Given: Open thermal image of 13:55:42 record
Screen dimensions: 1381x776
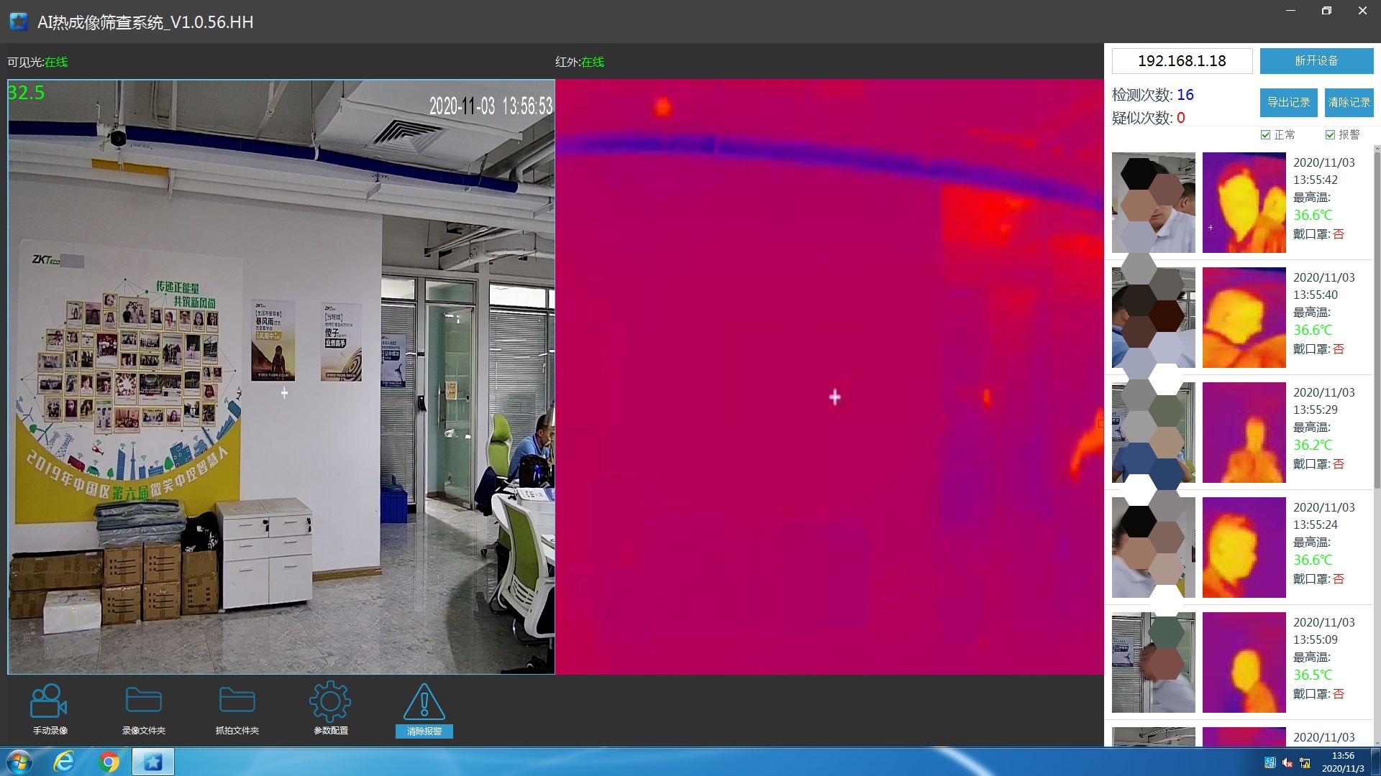Looking at the screenshot, I should pyautogui.click(x=1244, y=202).
